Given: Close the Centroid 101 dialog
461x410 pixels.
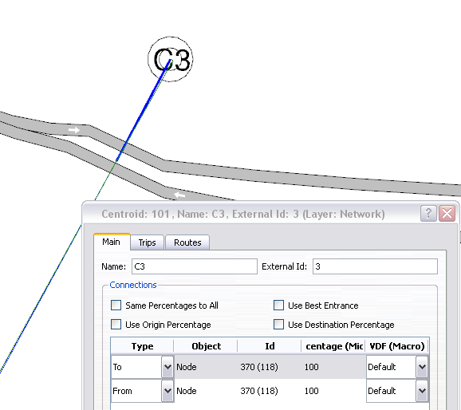Looking at the screenshot, I should coord(447,213).
